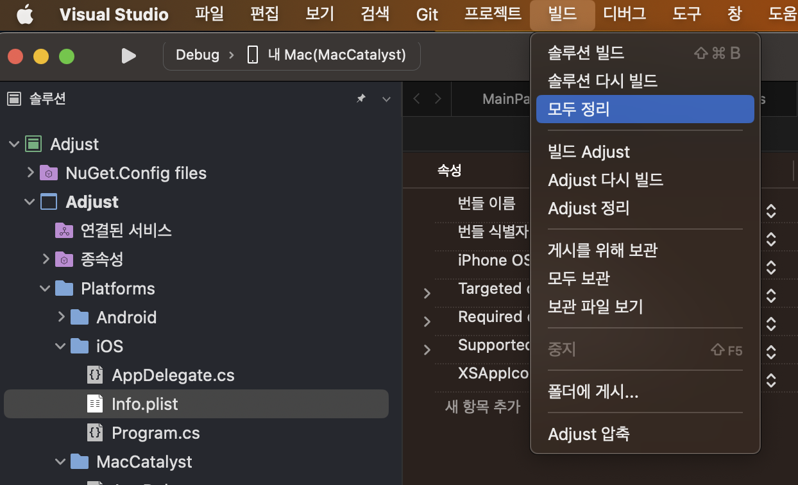Expand the Supported property row
The height and width of the screenshot is (485, 798).
tap(427, 350)
